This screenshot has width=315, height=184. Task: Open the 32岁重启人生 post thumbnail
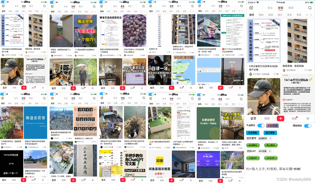(134, 71)
